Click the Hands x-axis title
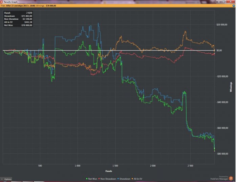The height and width of the screenshot is (182, 237). [109, 171]
